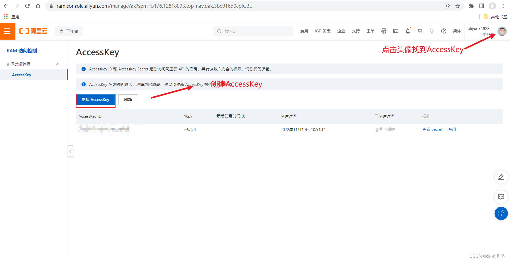Go to browser home page

click(38, 6)
